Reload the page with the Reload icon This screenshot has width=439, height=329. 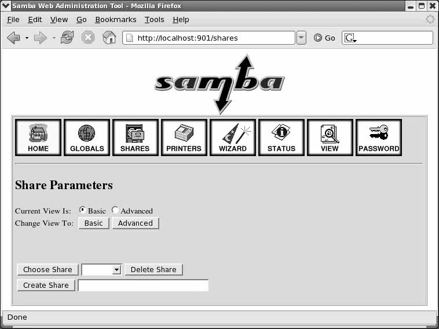[x=67, y=37]
